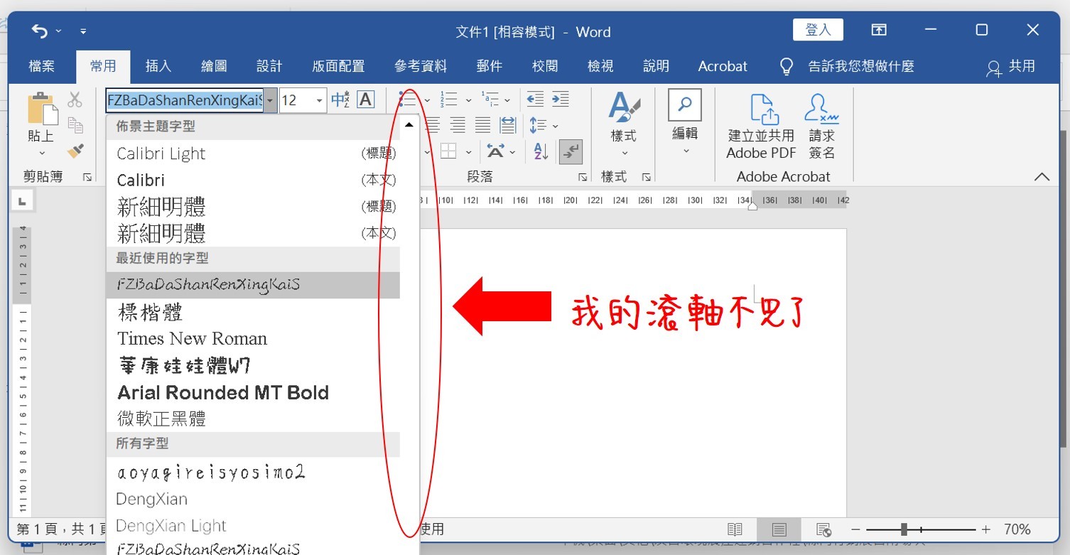Image resolution: width=1070 pixels, height=555 pixels.
Task: Open the borders dropdown arrow
Action: [469, 152]
